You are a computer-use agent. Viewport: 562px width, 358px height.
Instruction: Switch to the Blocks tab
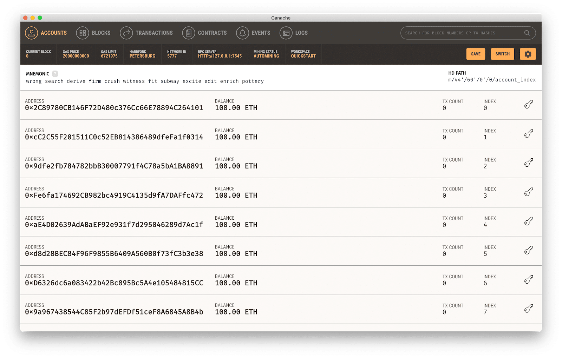[x=93, y=33]
